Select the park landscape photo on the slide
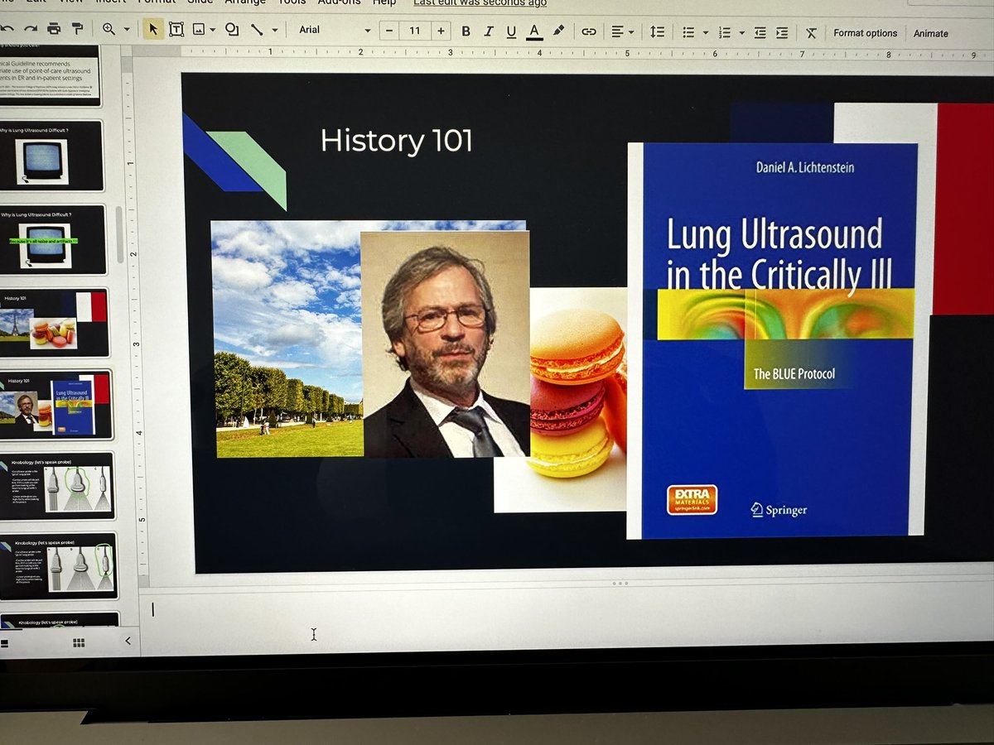Viewport: 994px width, 745px height. coord(287,339)
